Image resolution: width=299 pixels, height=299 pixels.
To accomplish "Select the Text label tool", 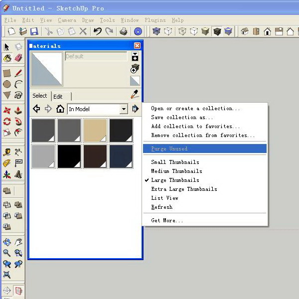I will coord(18,163).
